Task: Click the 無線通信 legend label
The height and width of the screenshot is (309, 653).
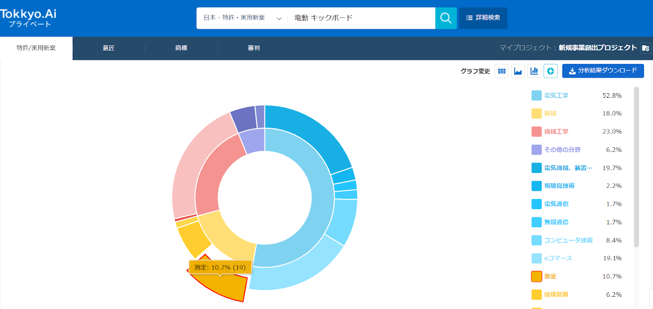Action: click(556, 222)
